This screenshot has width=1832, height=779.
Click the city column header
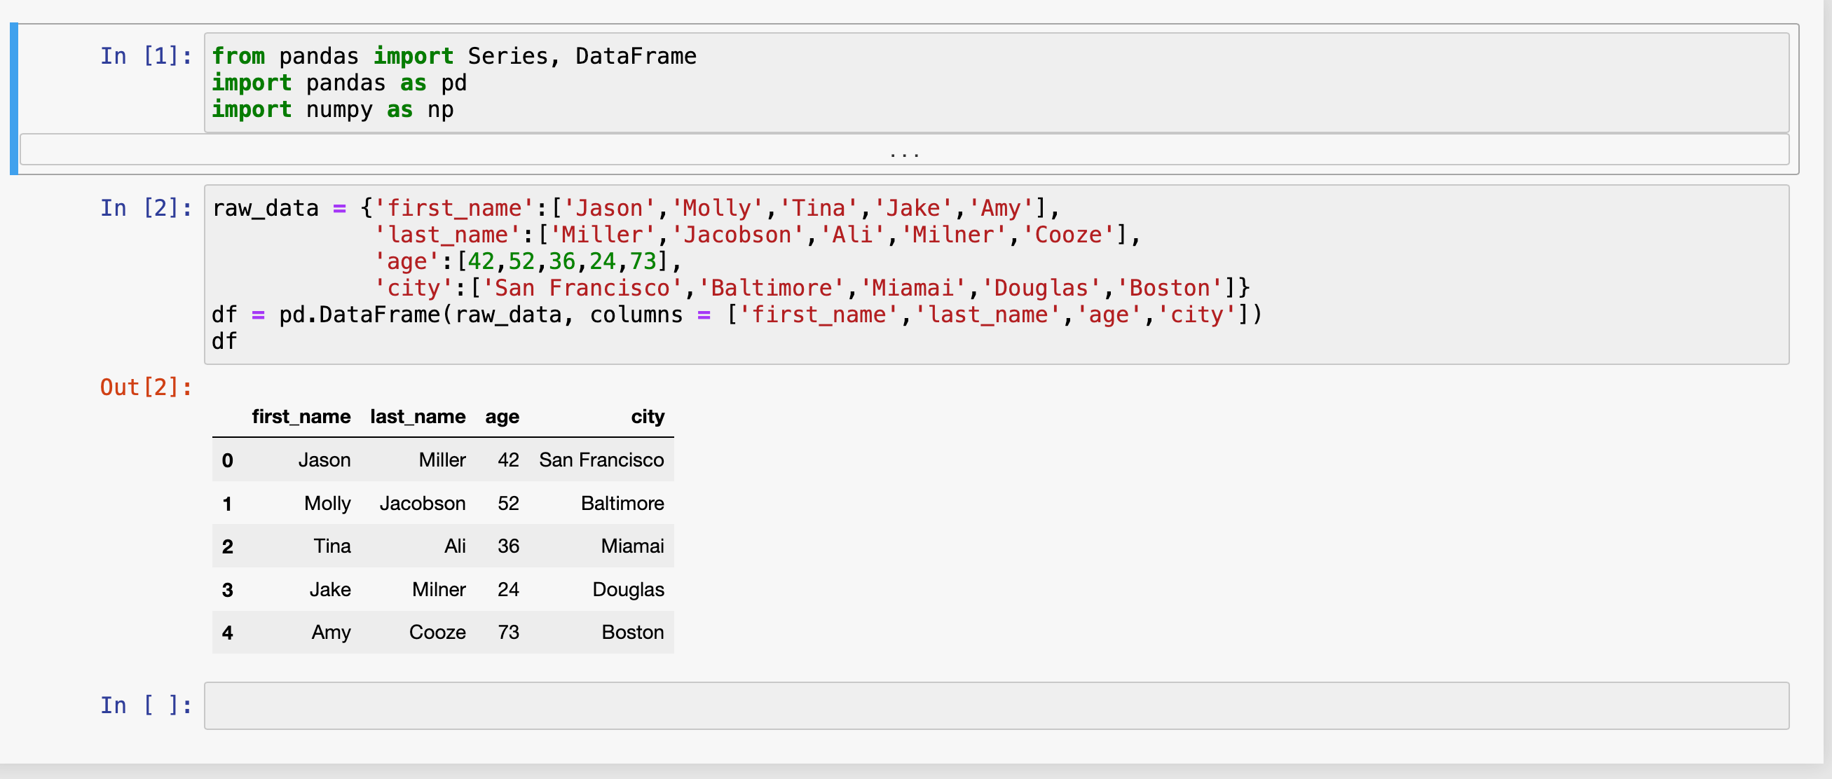(647, 417)
